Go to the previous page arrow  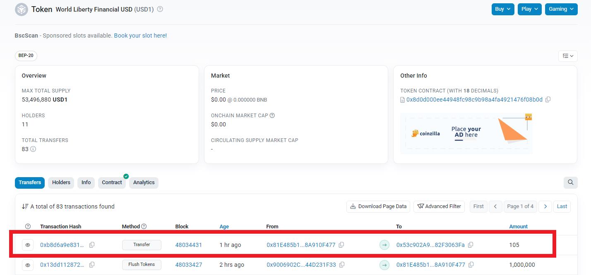tap(495, 206)
